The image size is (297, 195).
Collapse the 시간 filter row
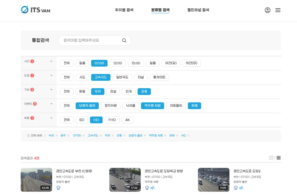51,61
